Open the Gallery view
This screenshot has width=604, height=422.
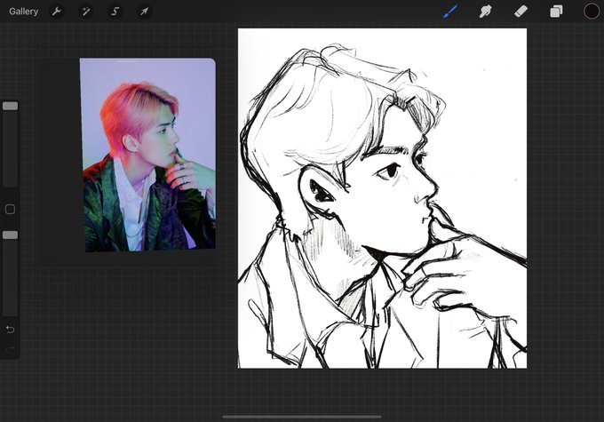point(23,12)
